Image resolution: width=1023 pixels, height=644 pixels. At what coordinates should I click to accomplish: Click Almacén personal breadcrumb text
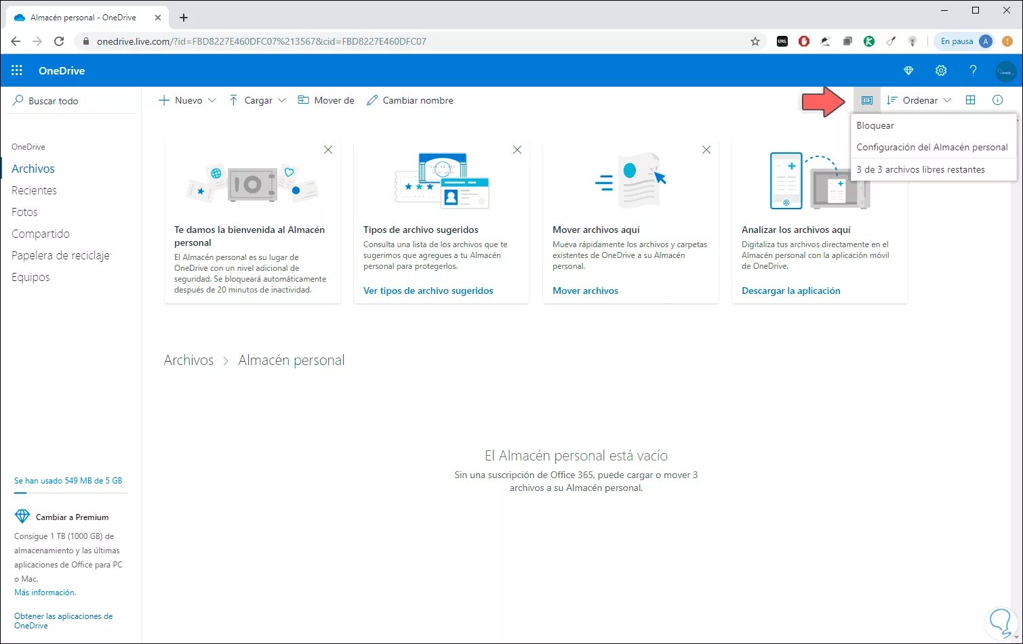(x=292, y=360)
